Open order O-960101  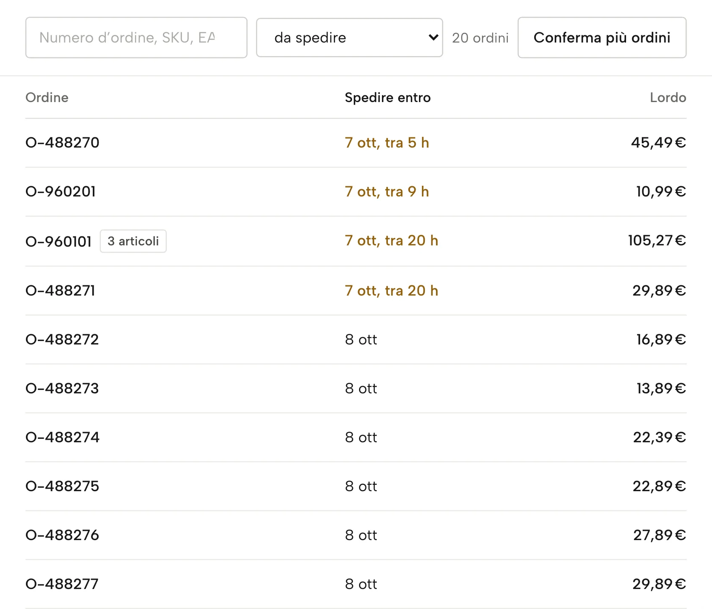coord(58,241)
